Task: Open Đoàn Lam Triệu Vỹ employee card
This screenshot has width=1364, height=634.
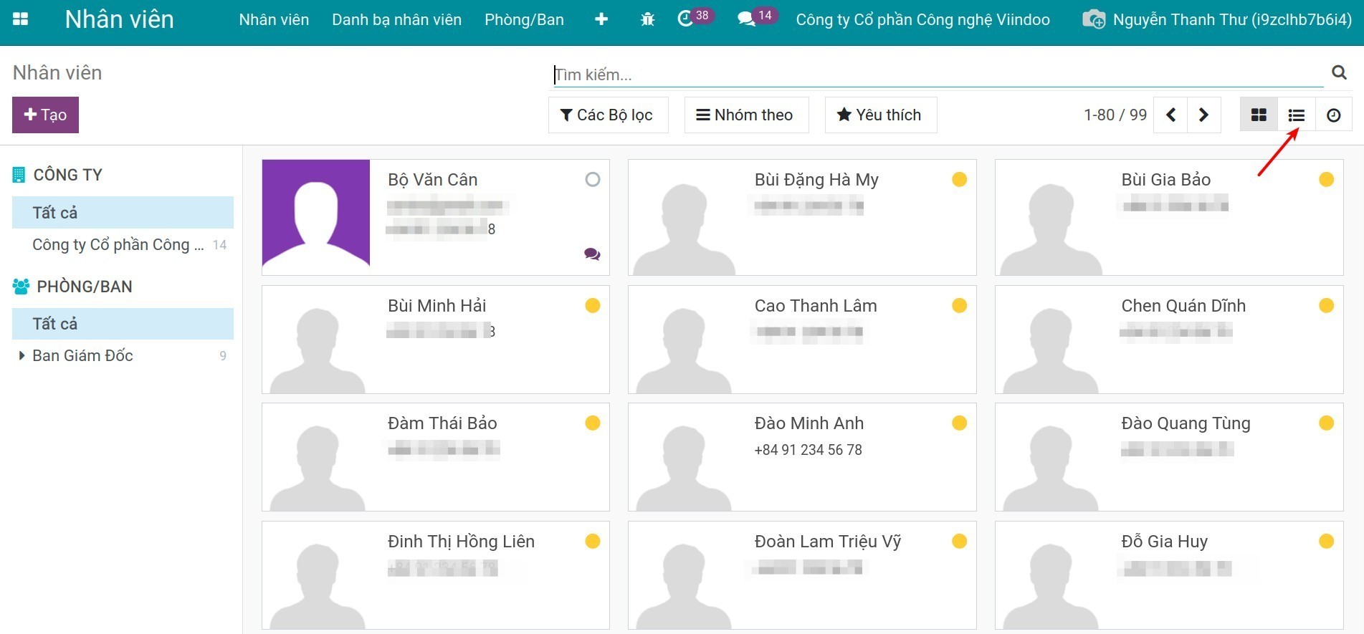Action: [802, 575]
